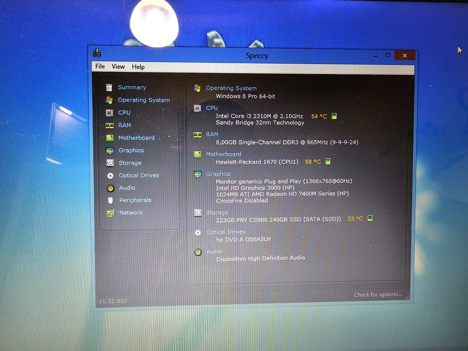Screen dimensions: 468x351
Task: Click the Speccy app icon in title bar
Action: point(97,53)
